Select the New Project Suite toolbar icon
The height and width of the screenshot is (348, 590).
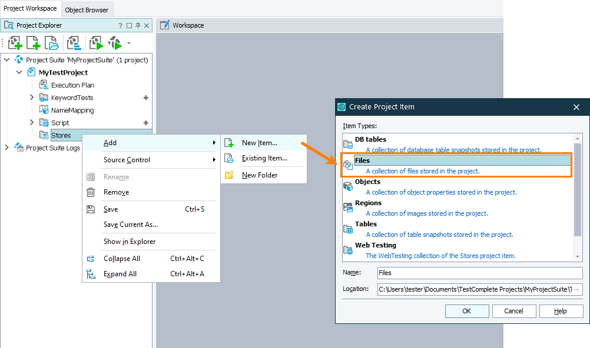(15, 42)
